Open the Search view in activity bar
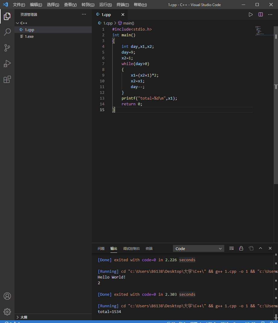 point(7,32)
